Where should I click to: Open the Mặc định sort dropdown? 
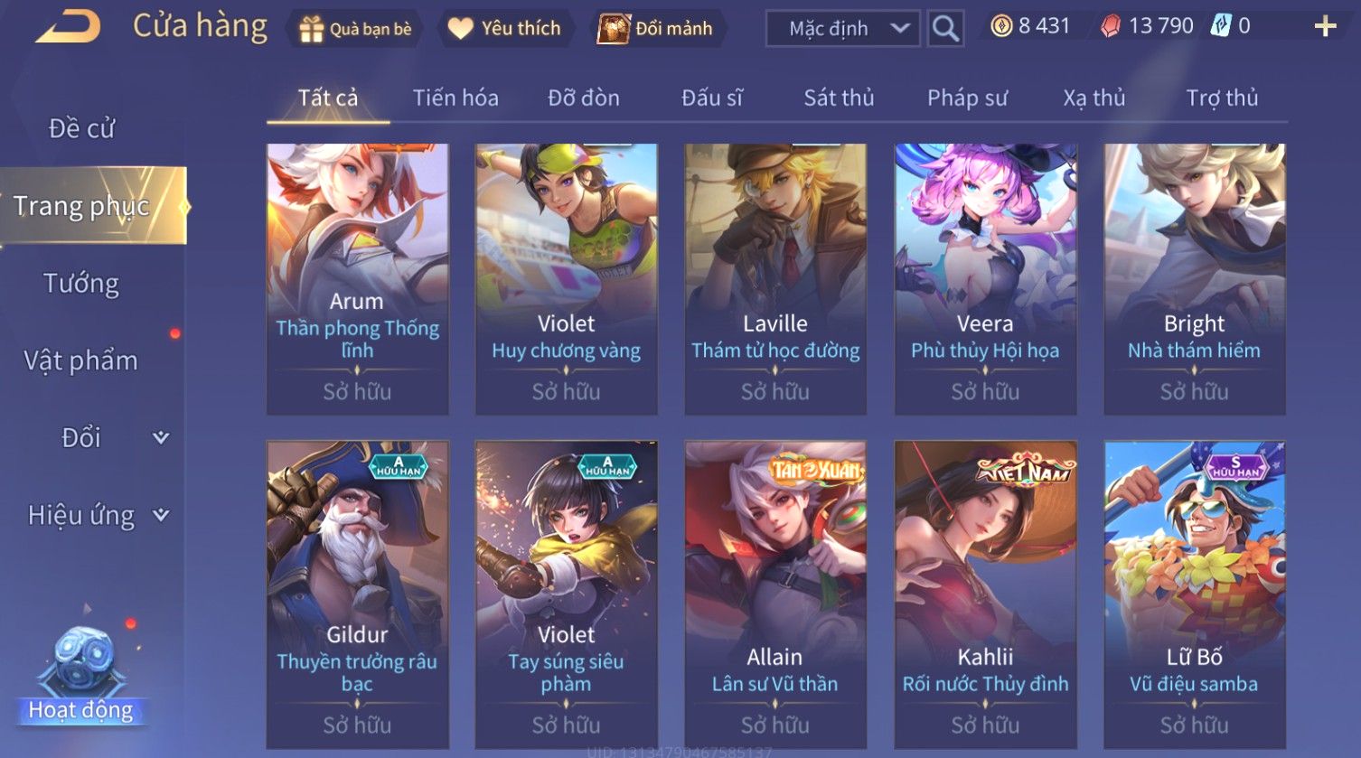[x=842, y=29]
